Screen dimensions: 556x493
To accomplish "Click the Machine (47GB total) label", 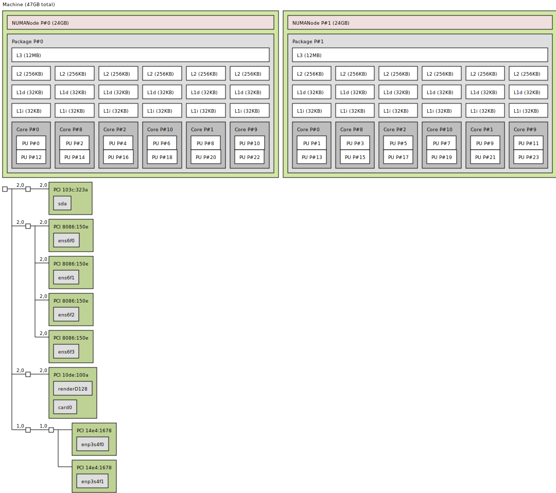I will point(29,5).
